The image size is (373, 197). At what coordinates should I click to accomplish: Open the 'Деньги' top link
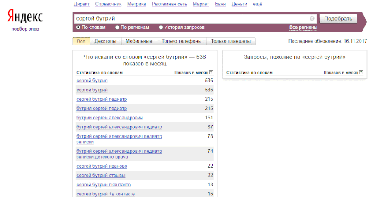click(x=239, y=4)
